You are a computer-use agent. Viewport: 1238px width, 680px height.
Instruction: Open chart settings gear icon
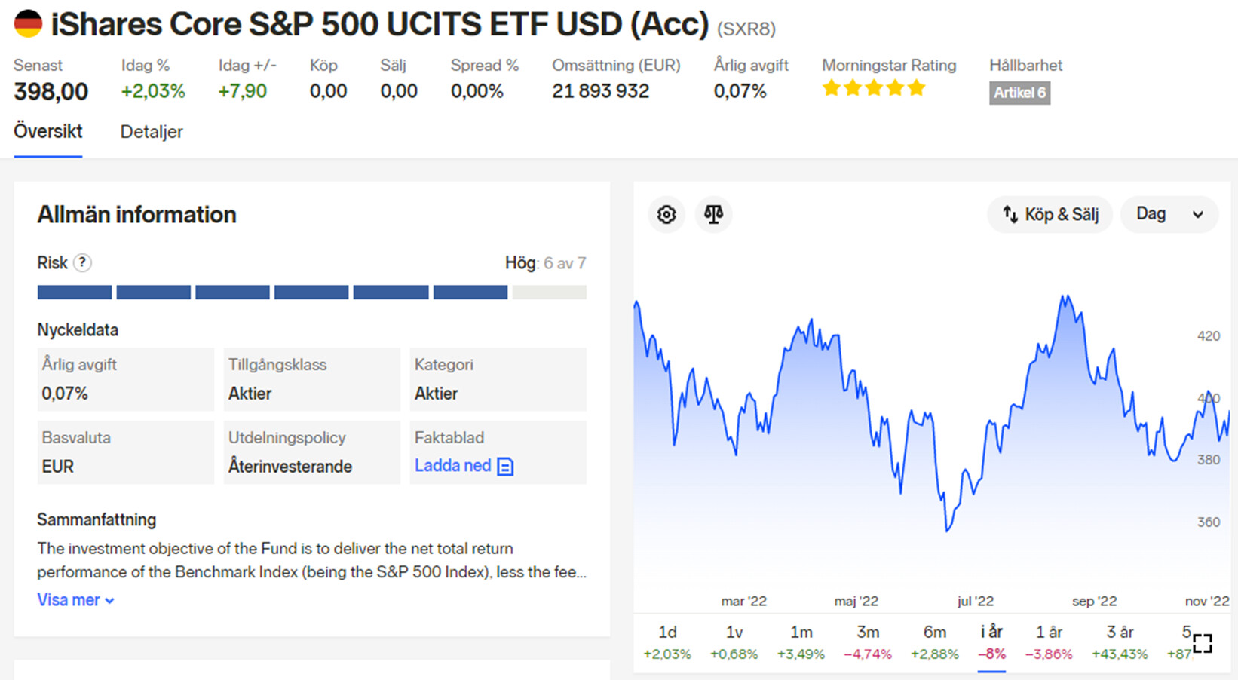point(666,215)
